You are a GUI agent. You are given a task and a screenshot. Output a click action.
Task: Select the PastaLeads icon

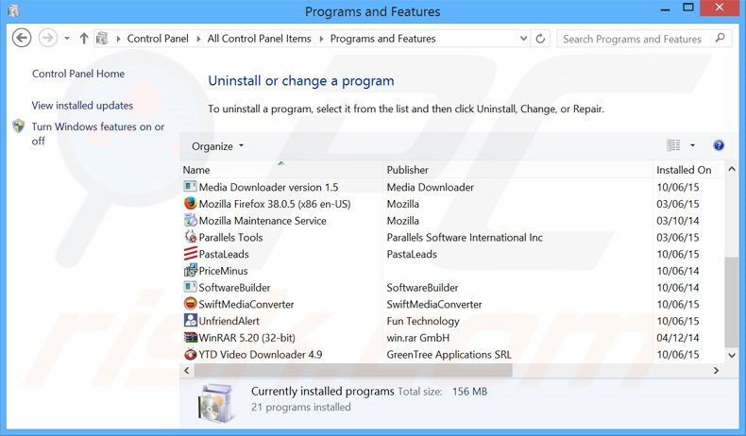(x=191, y=254)
